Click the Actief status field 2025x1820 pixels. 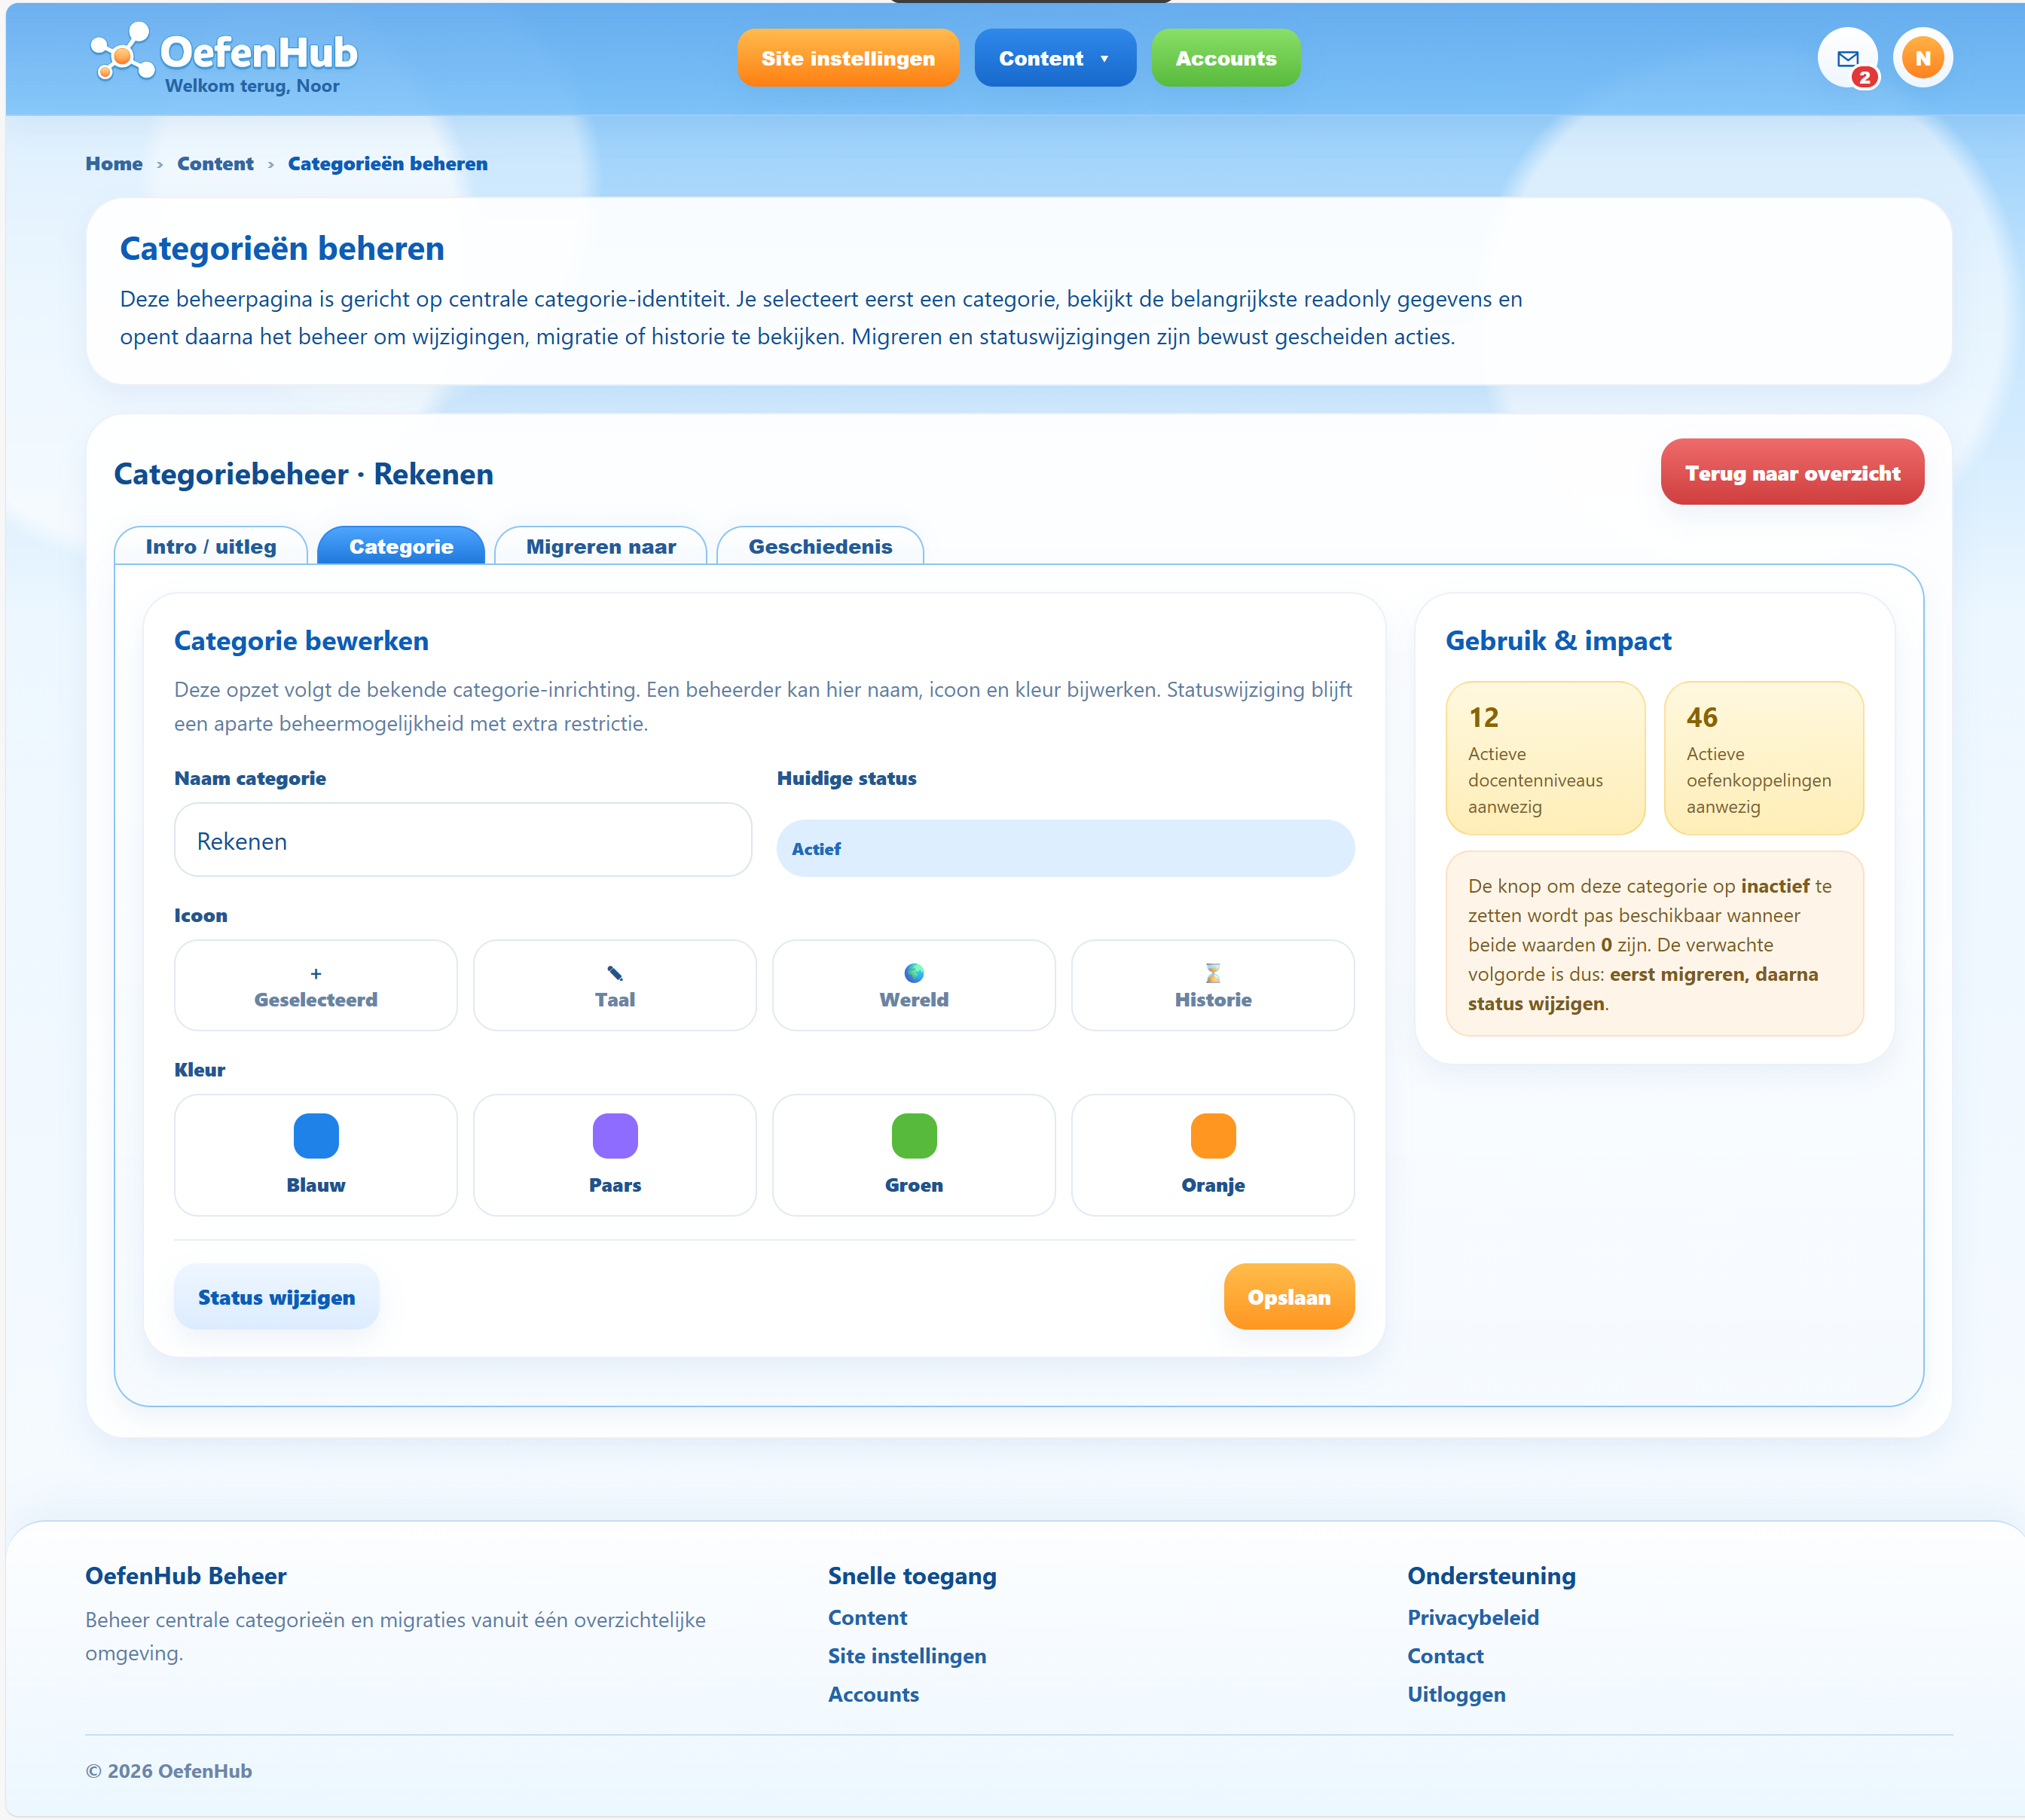(1065, 849)
